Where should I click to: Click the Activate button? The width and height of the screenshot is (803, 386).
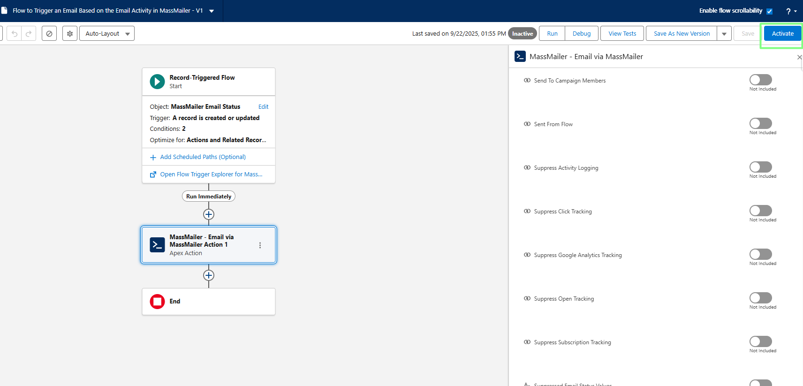(x=782, y=34)
